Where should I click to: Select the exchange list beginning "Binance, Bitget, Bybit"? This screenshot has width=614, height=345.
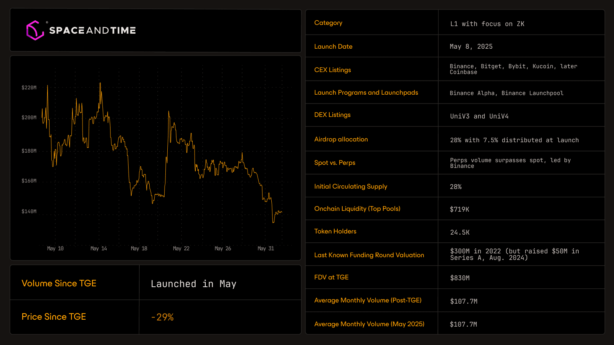coord(513,69)
